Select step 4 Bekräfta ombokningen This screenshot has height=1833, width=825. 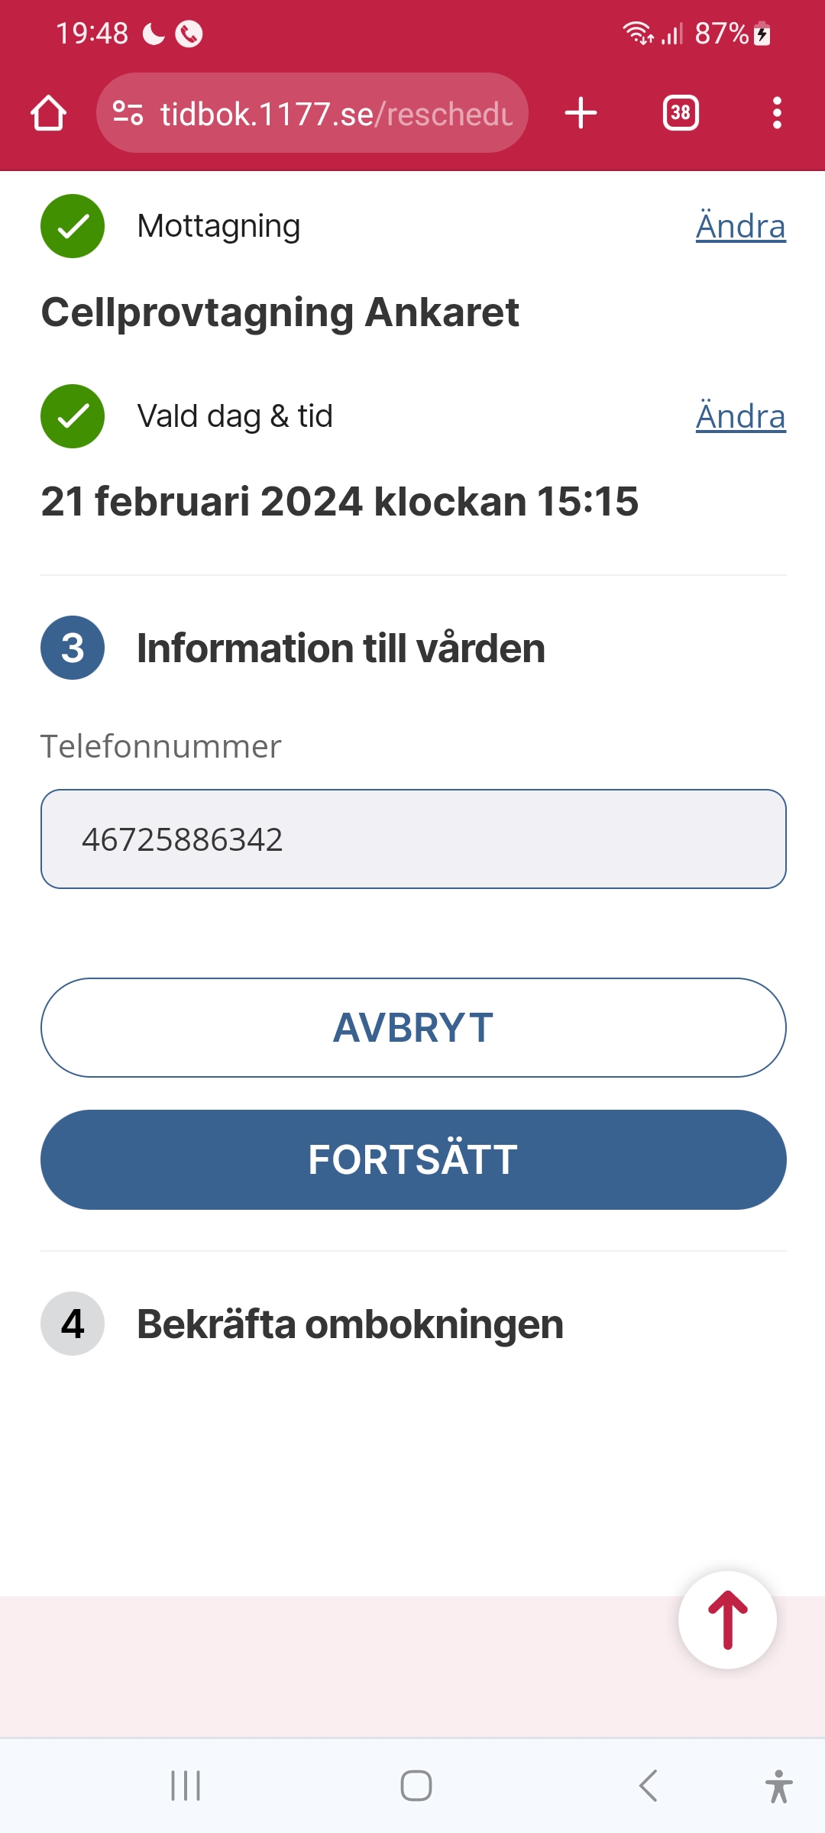[x=350, y=1324]
